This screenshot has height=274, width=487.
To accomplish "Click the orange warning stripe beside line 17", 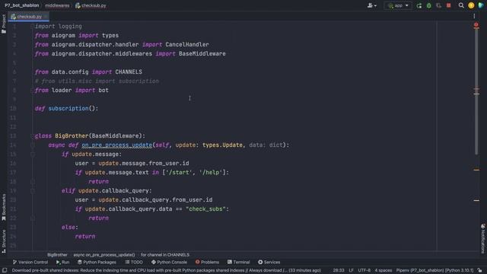I will 476,170.
